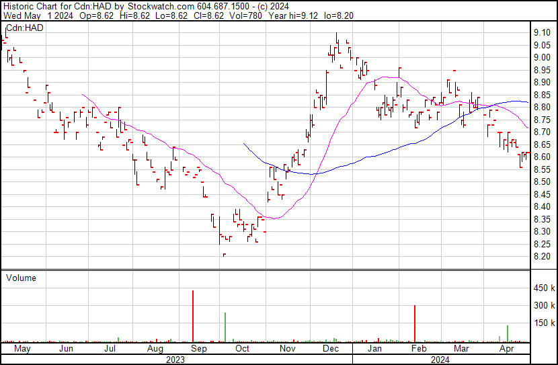Click the Cl=8.62 header value
Screen dimensions: 558x365
[x=208, y=15]
